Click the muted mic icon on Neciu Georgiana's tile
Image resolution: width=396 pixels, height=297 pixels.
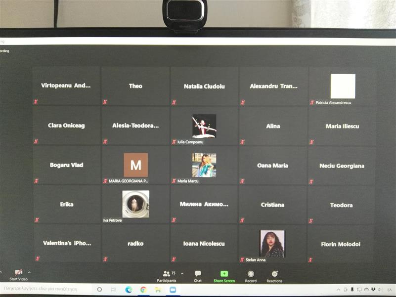tap(311, 181)
